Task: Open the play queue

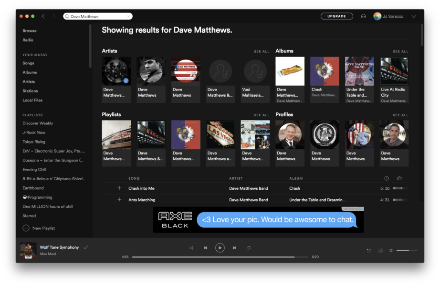Action: (369, 250)
